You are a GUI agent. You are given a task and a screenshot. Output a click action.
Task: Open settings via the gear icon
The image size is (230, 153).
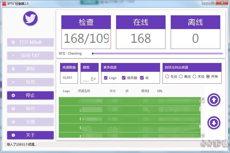coord(13,122)
